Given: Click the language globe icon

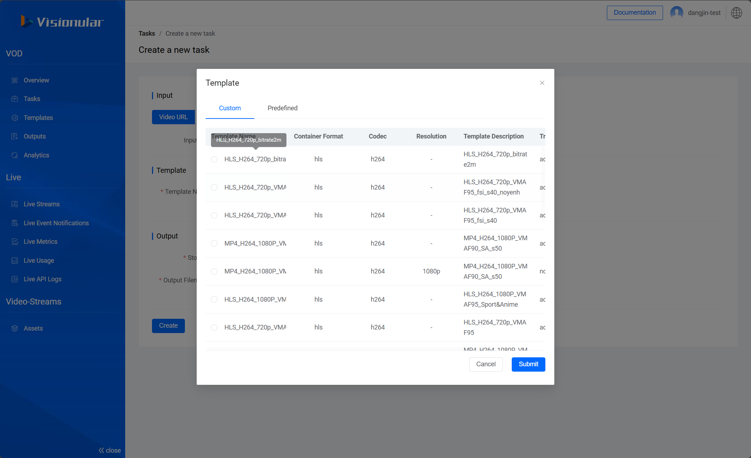Looking at the screenshot, I should click(x=736, y=13).
